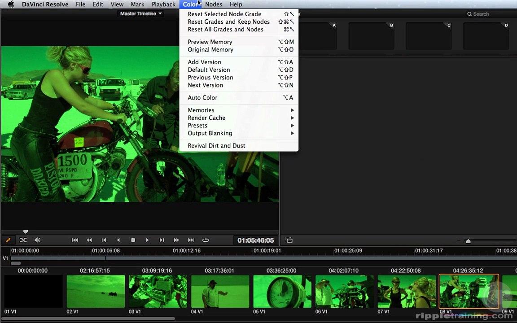Toggle the shuffle split-screen icon
This screenshot has width=517, height=323.
click(23, 240)
